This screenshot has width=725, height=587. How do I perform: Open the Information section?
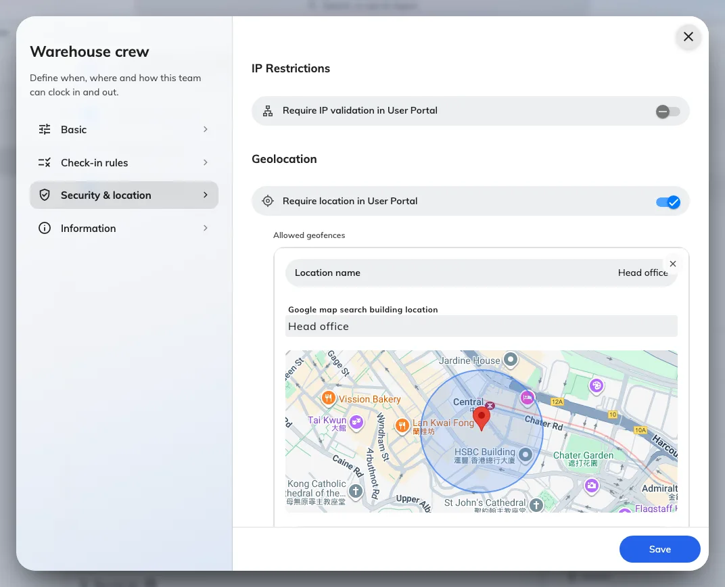(124, 229)
